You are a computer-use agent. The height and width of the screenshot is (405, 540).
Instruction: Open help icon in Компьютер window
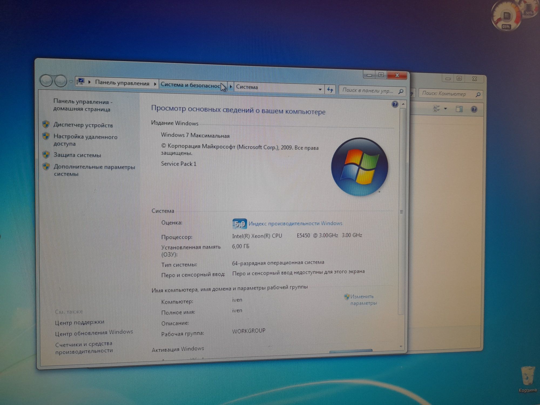click(474, 109)
